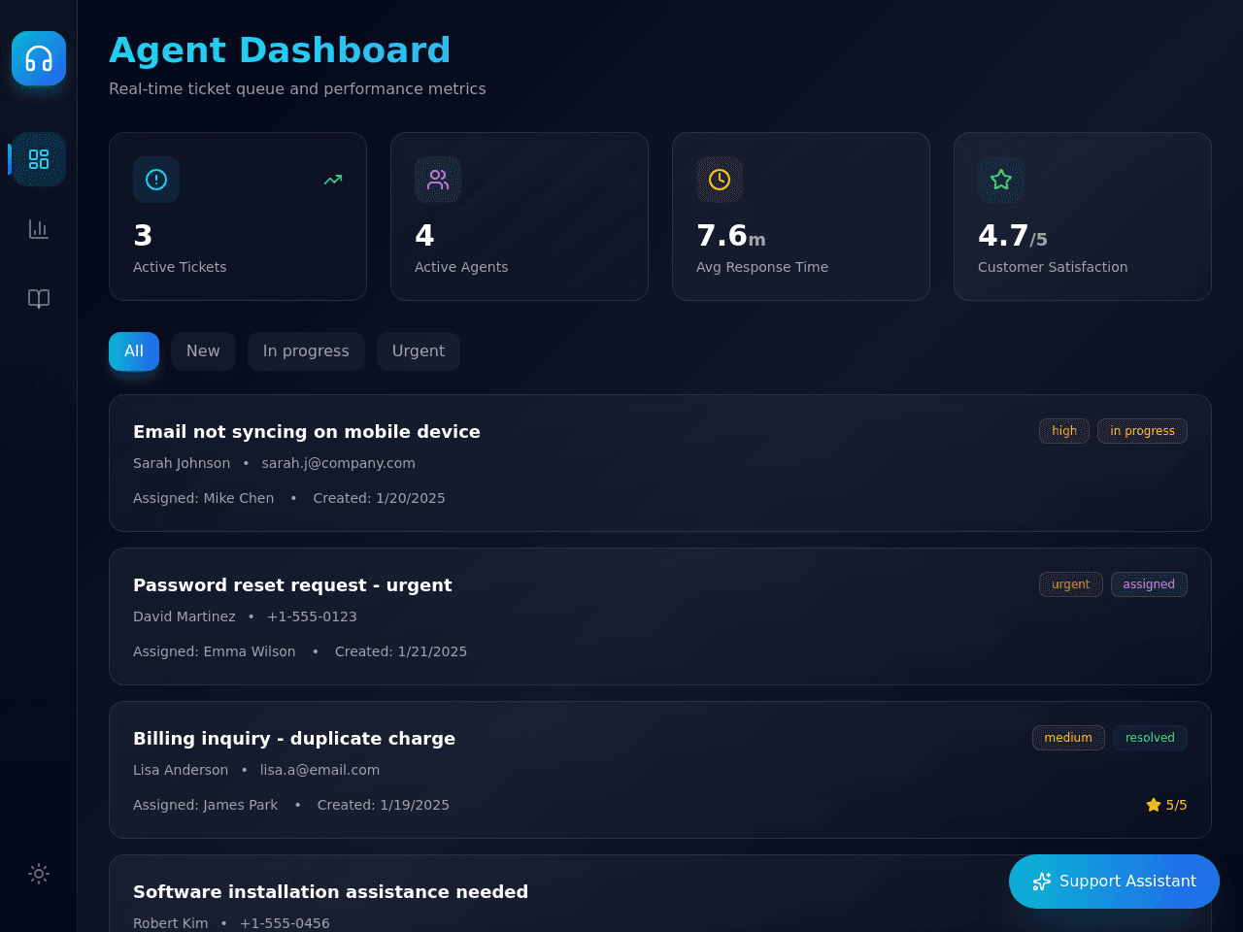Click the 5/5 rating text
Screen dimensions: 1243x932
coord(1176,805)
